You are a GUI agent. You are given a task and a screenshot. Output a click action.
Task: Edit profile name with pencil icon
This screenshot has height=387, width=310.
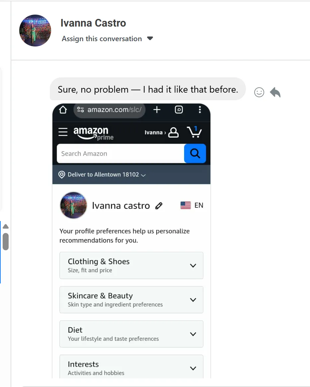tap(159, 206)
